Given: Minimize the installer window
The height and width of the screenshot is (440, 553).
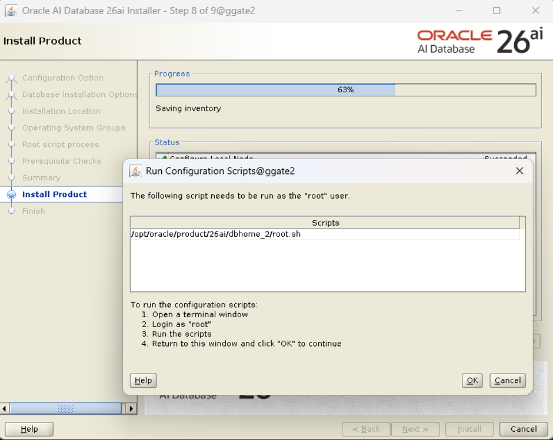Looking at the screenshot, I should point(459,11).
